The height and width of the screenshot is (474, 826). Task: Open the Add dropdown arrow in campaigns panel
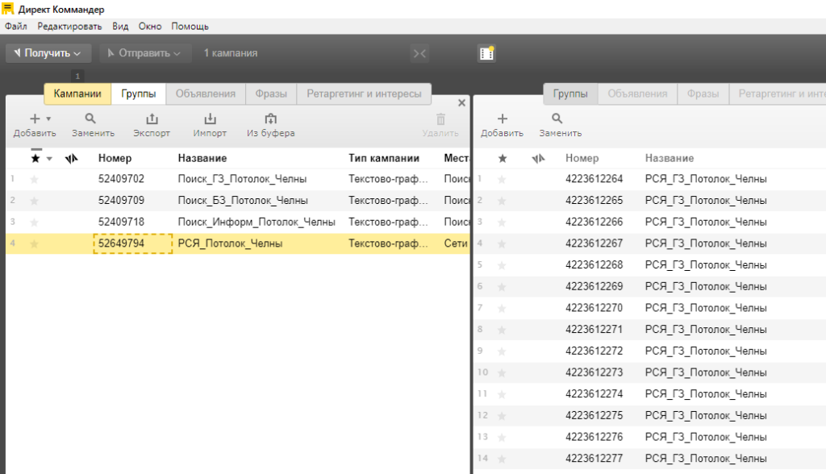[48, 119]
